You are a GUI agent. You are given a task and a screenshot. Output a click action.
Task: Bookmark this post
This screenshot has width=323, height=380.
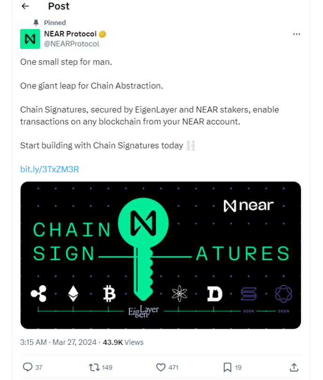pyautogui.click(x=227, y=367)
